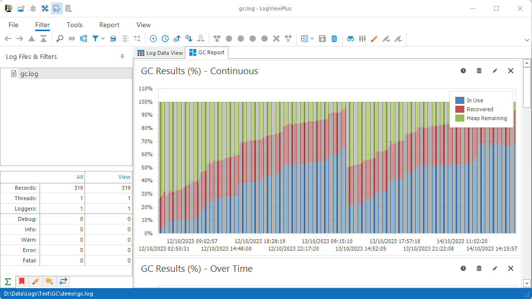
Task: Click the back arrow navigation icon
Action: coord(8,39)
